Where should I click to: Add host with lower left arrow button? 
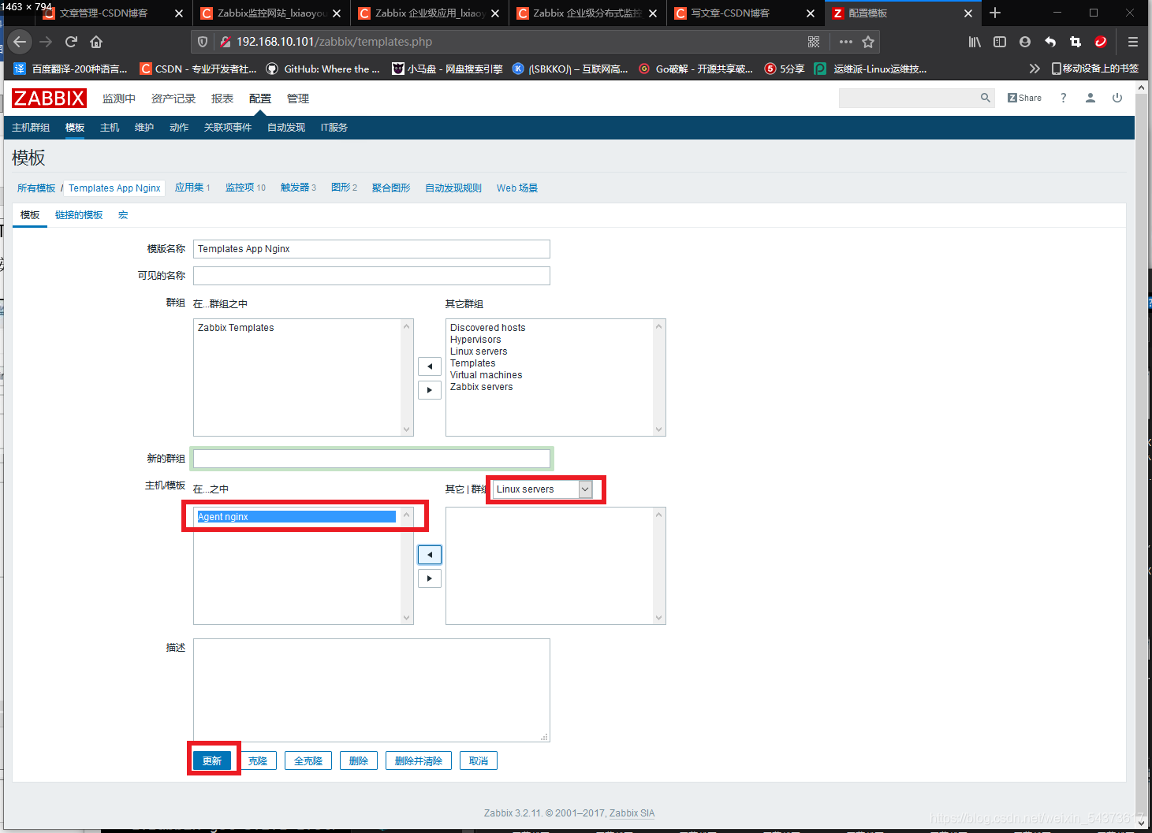[430, 555]
